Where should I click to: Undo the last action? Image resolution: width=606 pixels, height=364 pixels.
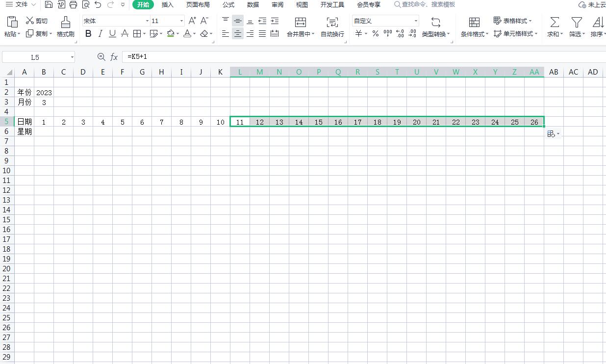pyautogui.click(x=98, y=4)
